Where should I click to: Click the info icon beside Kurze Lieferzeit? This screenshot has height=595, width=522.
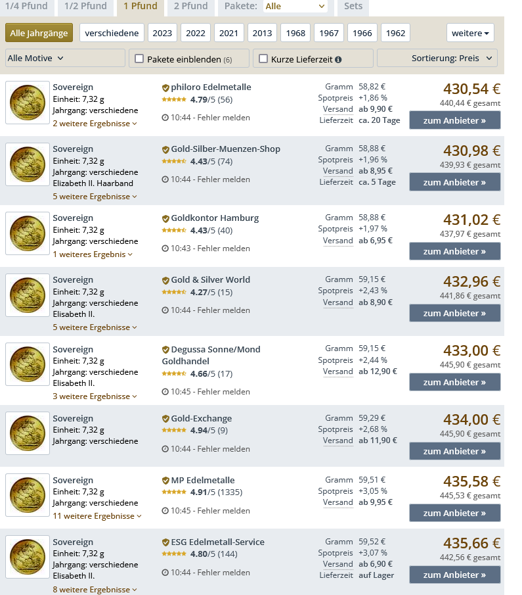[x=338, y=59]
